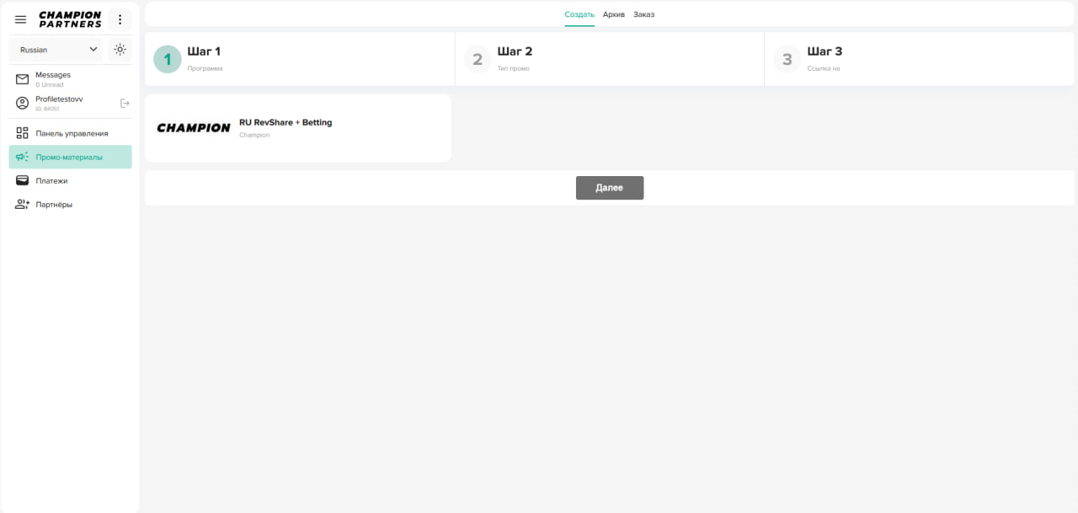Screen dimensions: 1078x513
Task: Open Панель управления dashboard icon
Action: tap(23, 133)
